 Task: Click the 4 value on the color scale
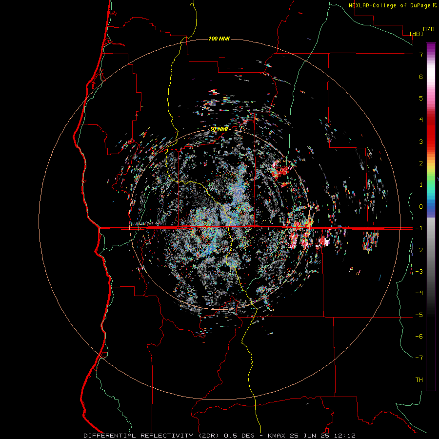421,120
